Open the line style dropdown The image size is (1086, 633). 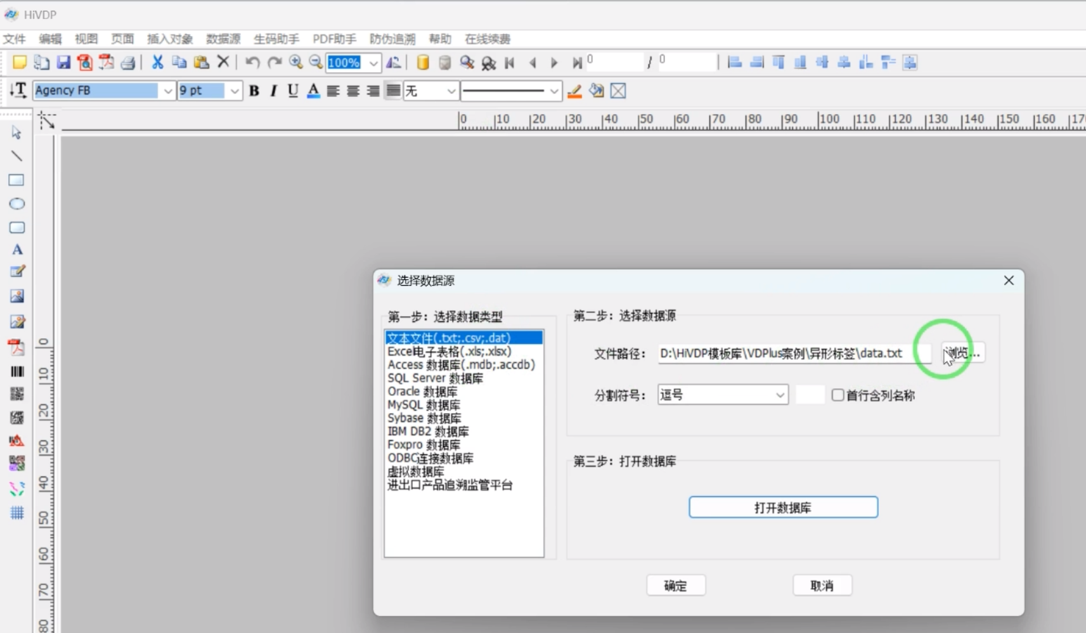click(554, 91)
